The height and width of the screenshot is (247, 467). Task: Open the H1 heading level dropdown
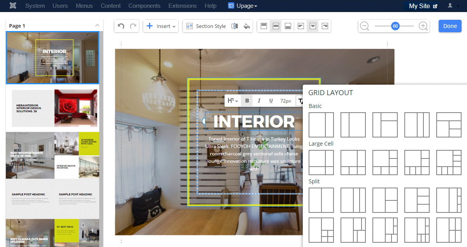232,101
